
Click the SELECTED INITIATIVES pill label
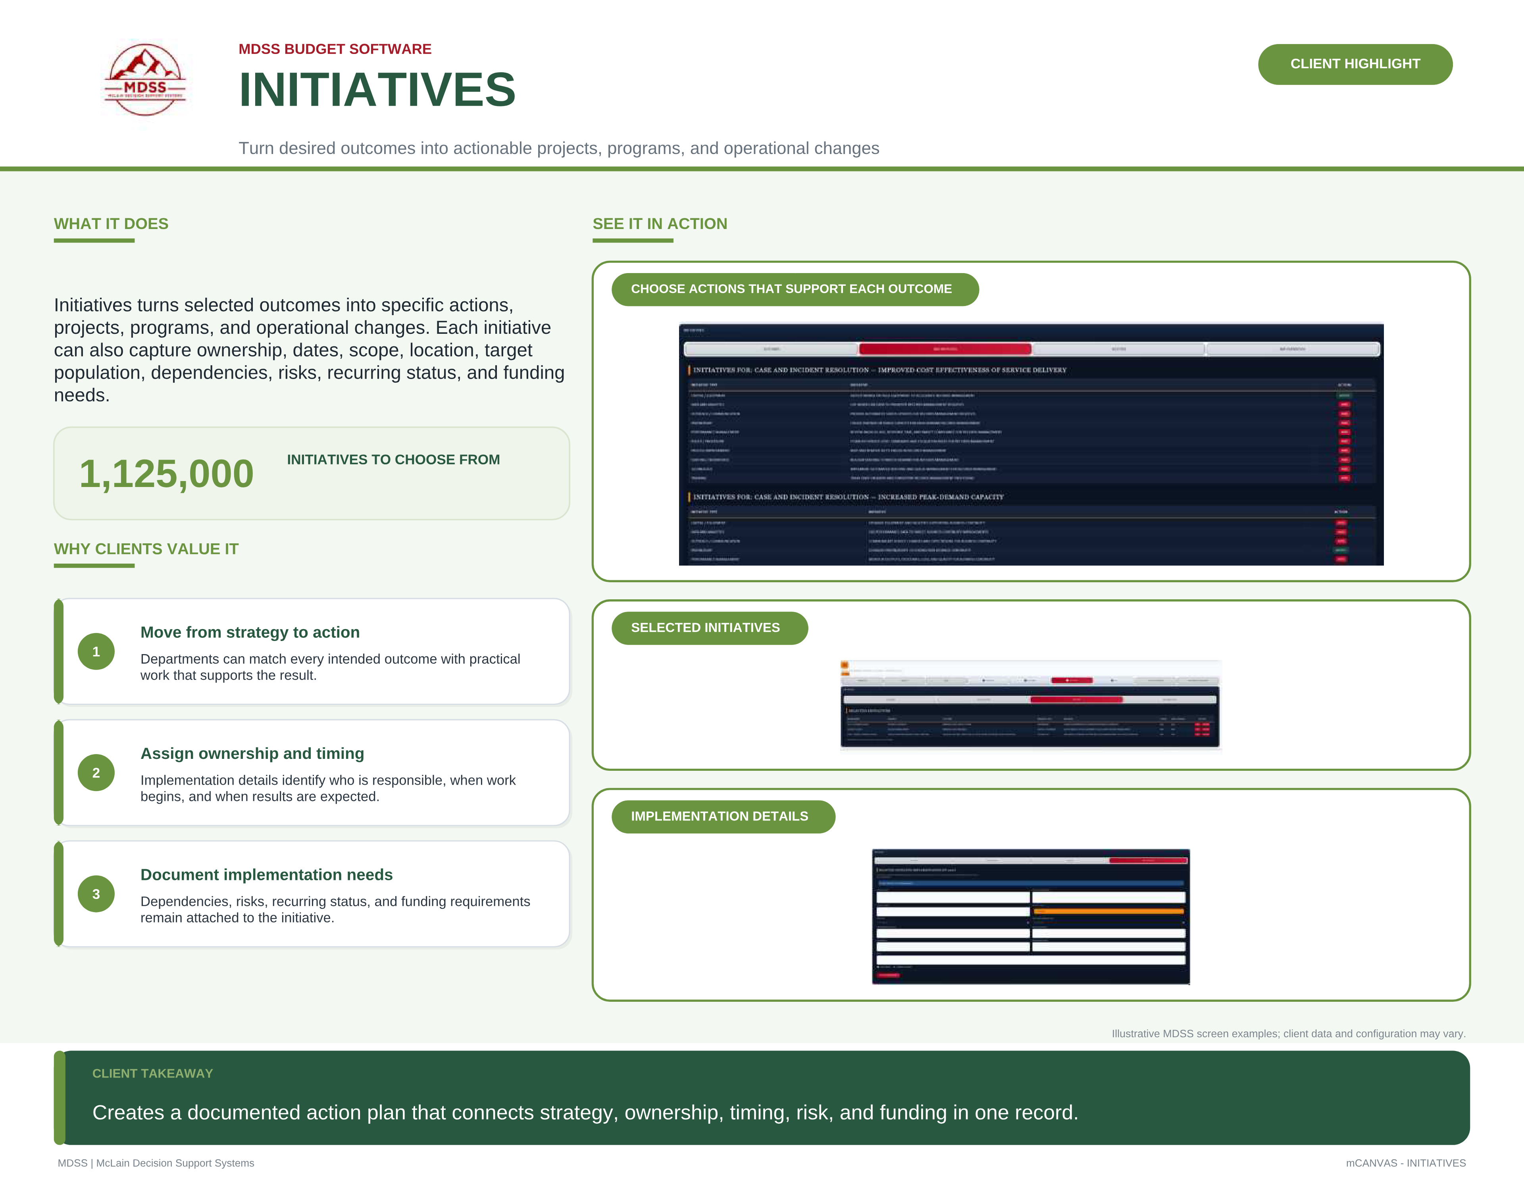(x=710, y=628)
